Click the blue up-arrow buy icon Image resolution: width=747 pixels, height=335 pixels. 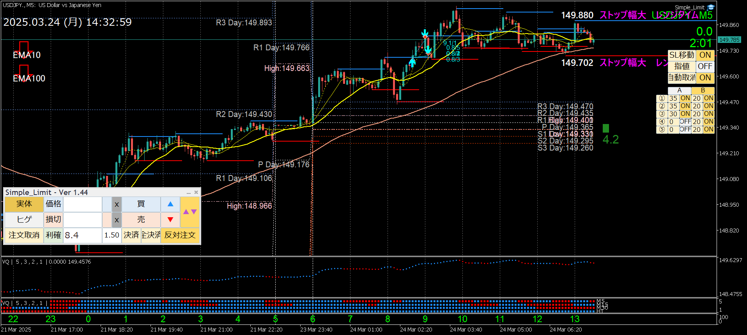coord(170,204)
